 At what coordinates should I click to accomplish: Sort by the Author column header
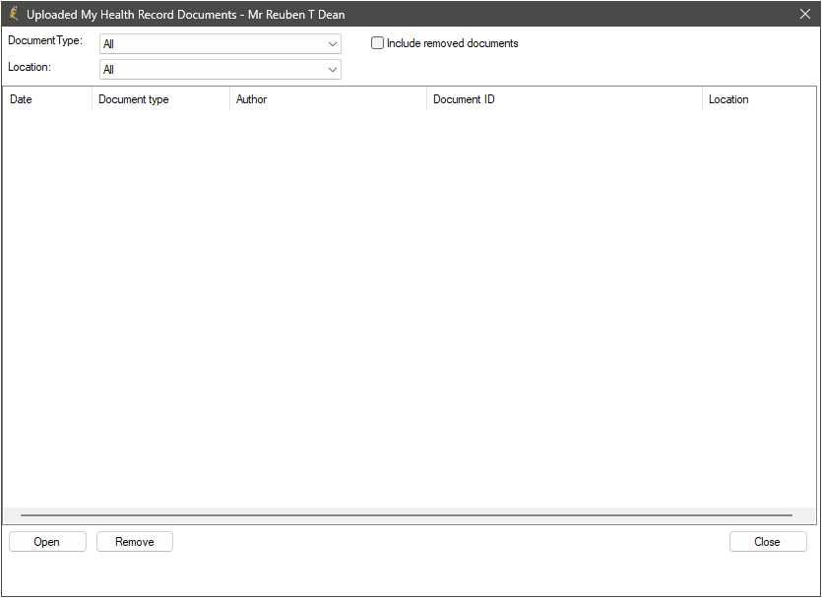[x=328, y=99]
